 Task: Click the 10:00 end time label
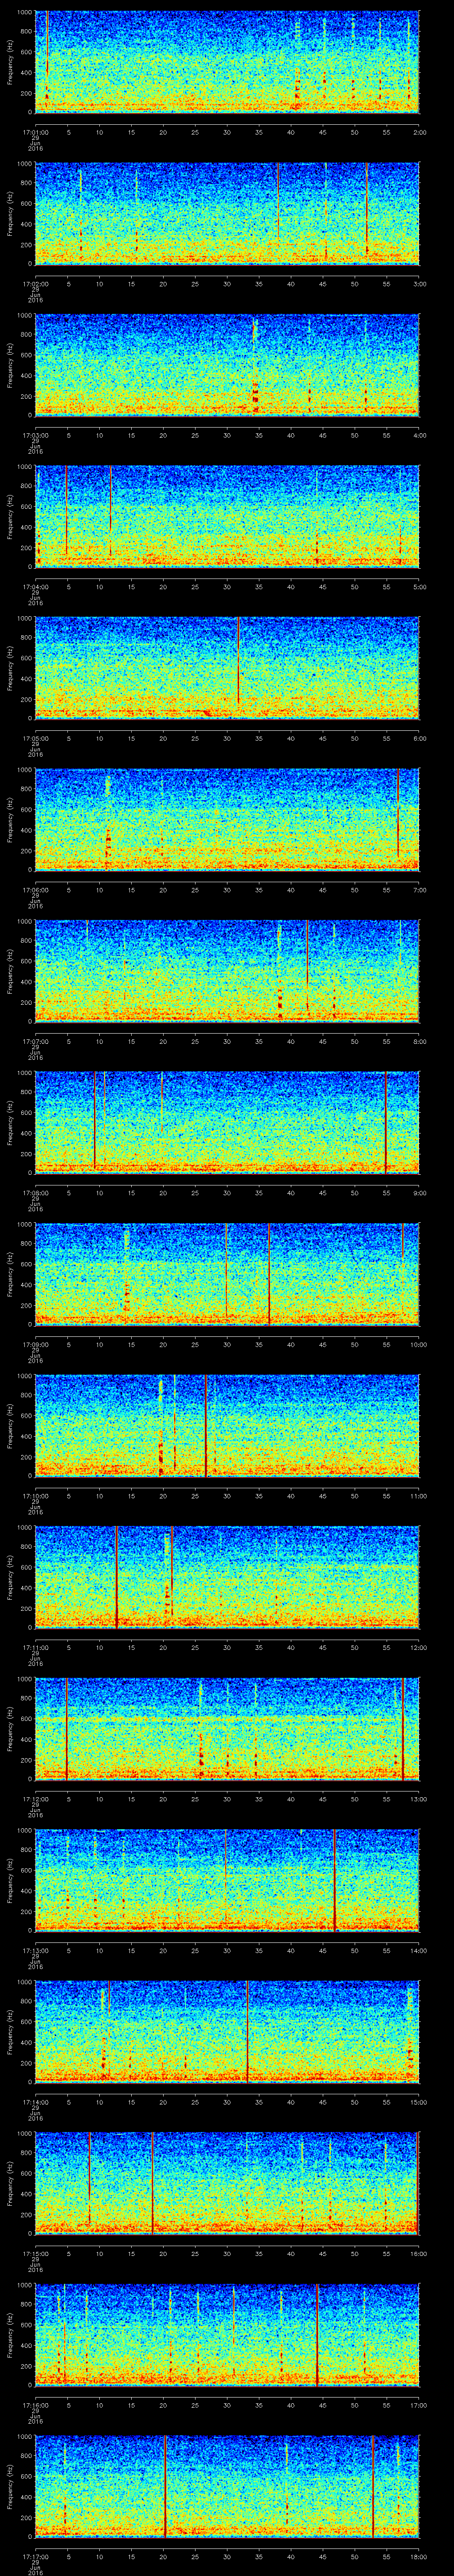tap(419, 1344)
